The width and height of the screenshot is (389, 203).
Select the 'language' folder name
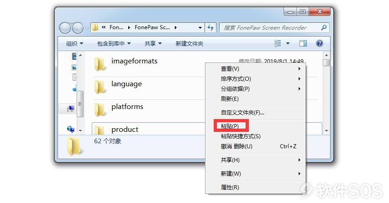tap(126, 84)
